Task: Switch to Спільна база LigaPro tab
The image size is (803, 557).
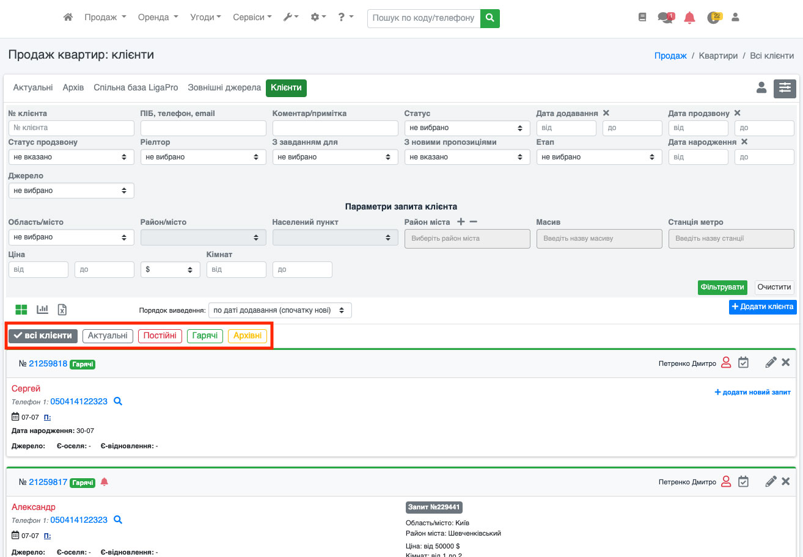Action: pyautogui.click(x=136, y=88)
